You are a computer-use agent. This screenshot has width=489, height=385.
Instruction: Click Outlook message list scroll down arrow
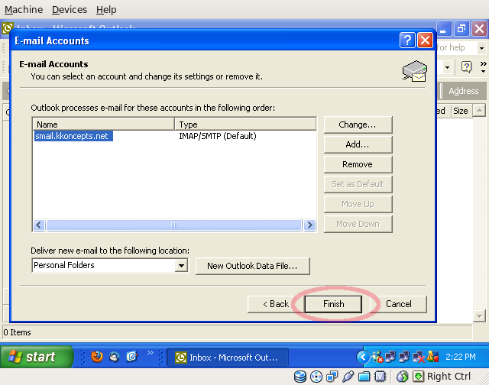coord(479,316)
